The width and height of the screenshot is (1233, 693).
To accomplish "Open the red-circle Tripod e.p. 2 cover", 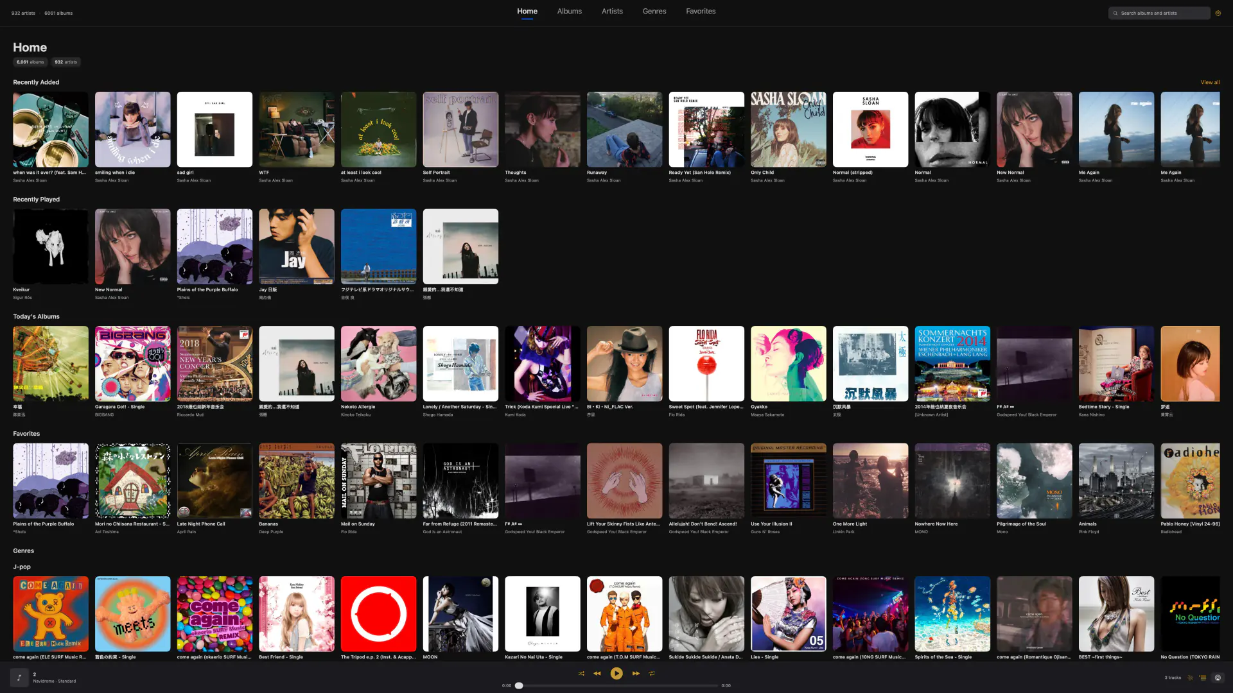I will coord(379,614).
